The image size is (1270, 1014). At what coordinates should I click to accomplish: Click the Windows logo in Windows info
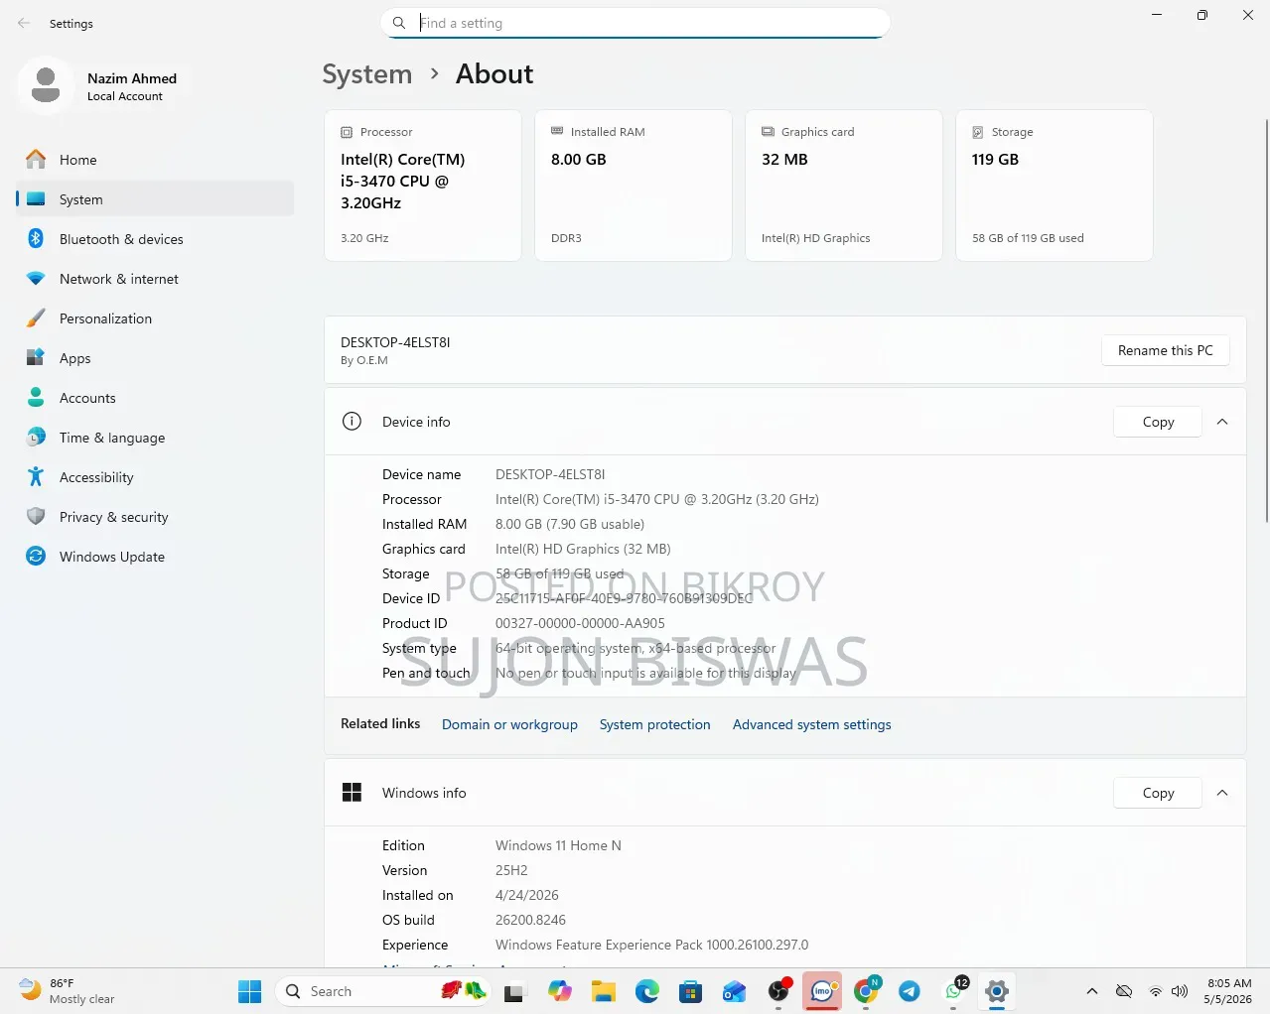pyautogui.click(x=352, y=792)
